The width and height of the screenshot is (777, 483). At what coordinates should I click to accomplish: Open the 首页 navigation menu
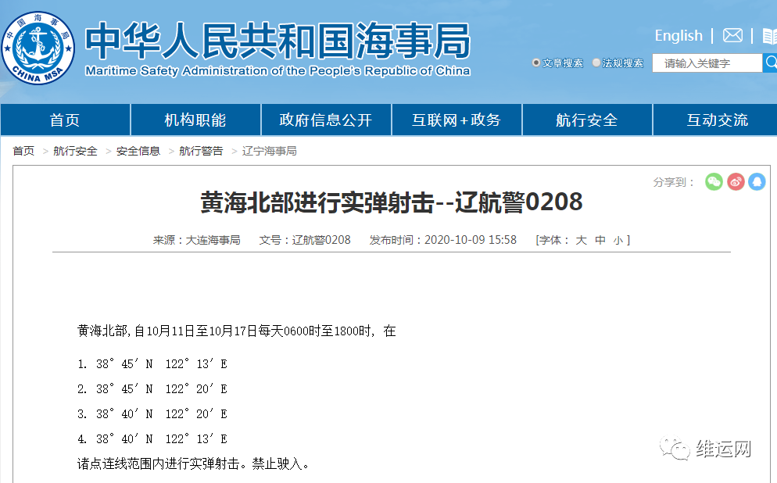point(65,120)
